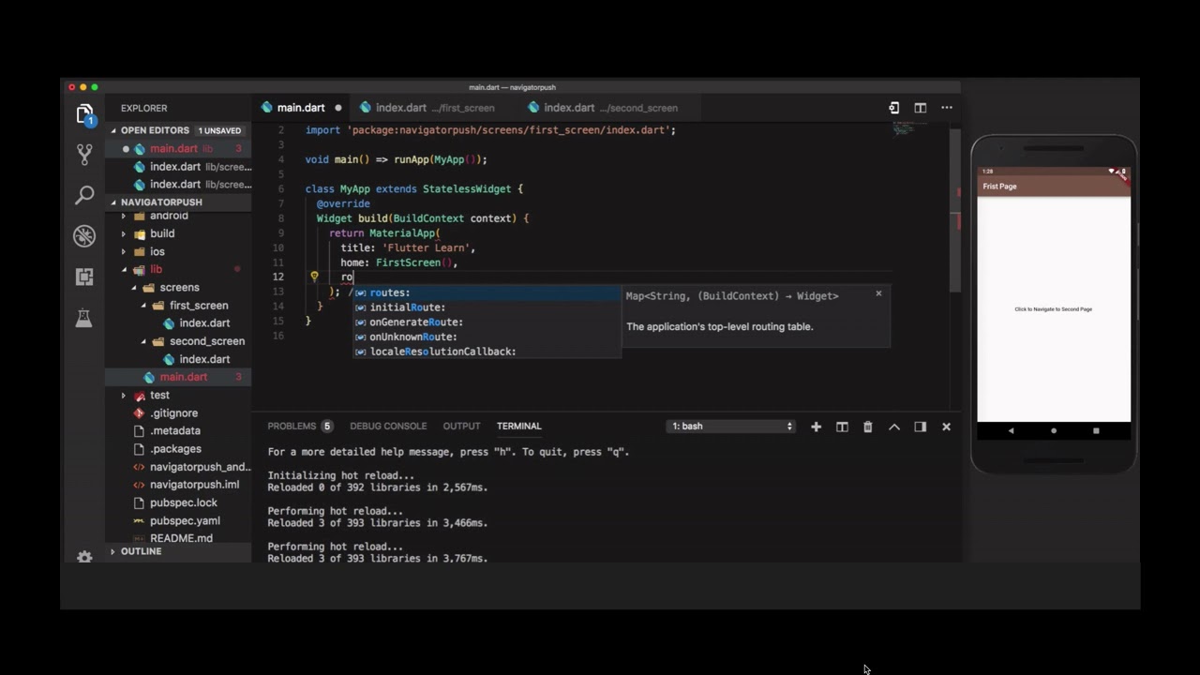Tap the emulator Home circle button
1200x675 pixels.
point(1054,430)
